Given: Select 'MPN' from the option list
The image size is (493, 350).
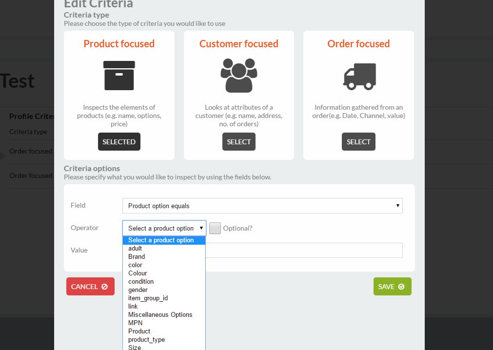Looking at the screenshot, I should (x=164, y=323).
